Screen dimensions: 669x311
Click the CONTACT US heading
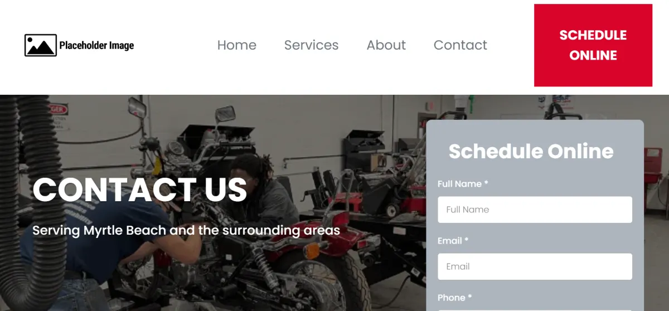[140, 189]
